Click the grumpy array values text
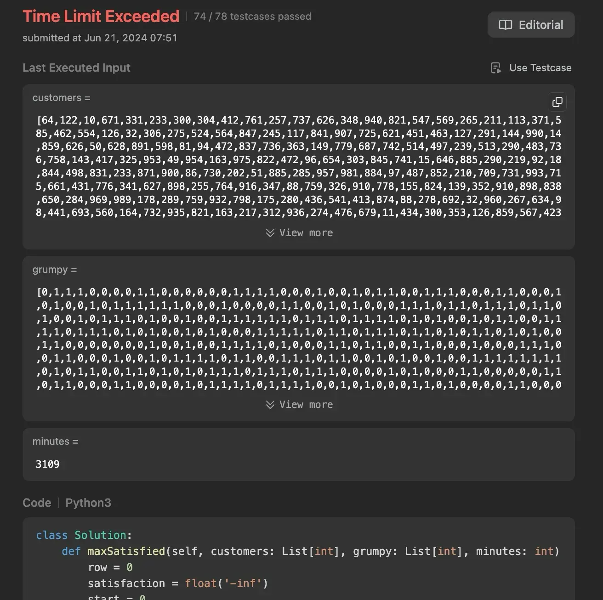 point(299,338)
